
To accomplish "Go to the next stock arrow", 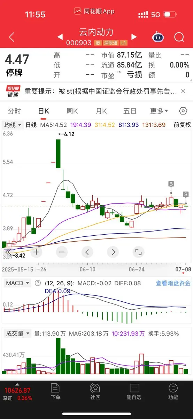I will (134, 37).
